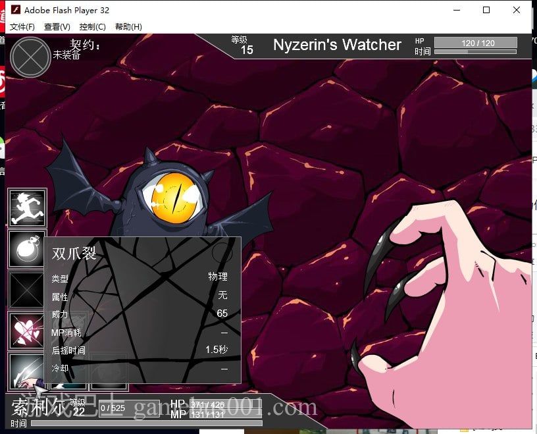Click the player name 索利尔

click(x=39, y=407)
